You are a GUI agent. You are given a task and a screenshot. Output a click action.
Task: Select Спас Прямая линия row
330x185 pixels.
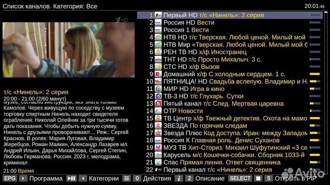point(230,162)
